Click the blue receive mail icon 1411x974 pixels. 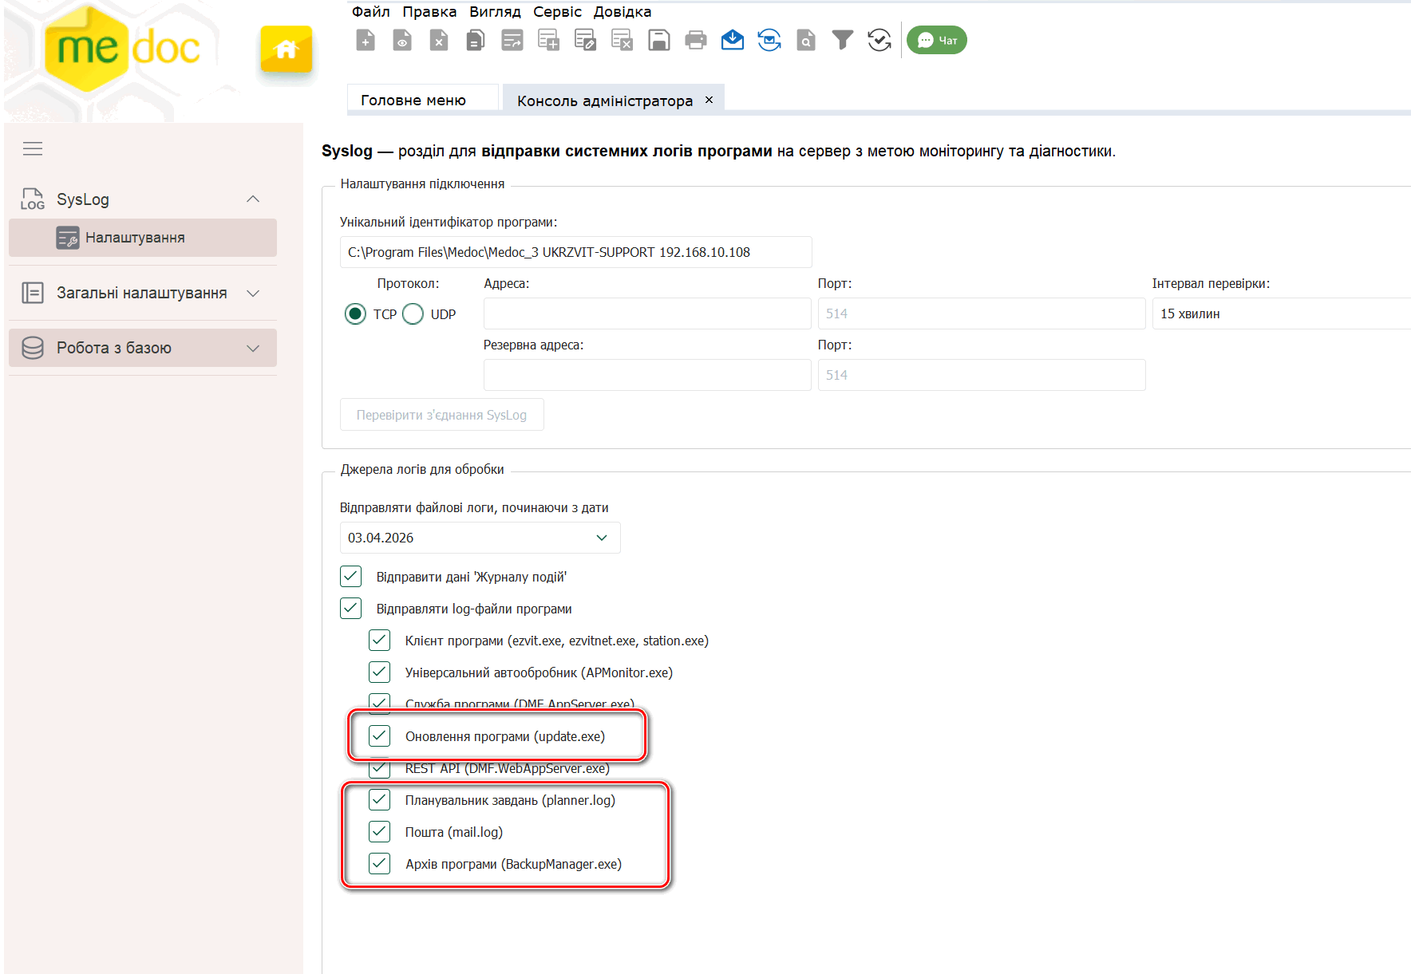click(x=732, y=40)
